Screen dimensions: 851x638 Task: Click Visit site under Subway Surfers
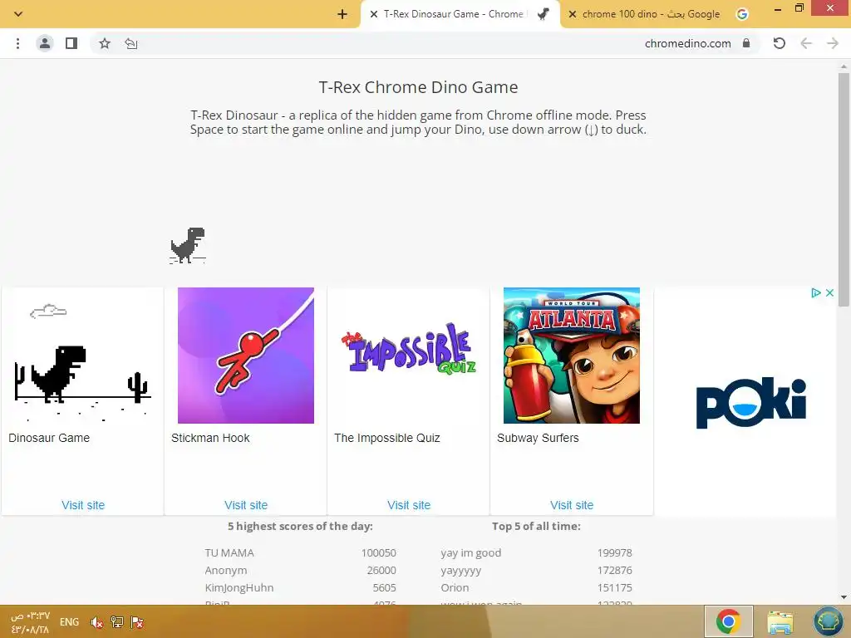click(572, 505)
